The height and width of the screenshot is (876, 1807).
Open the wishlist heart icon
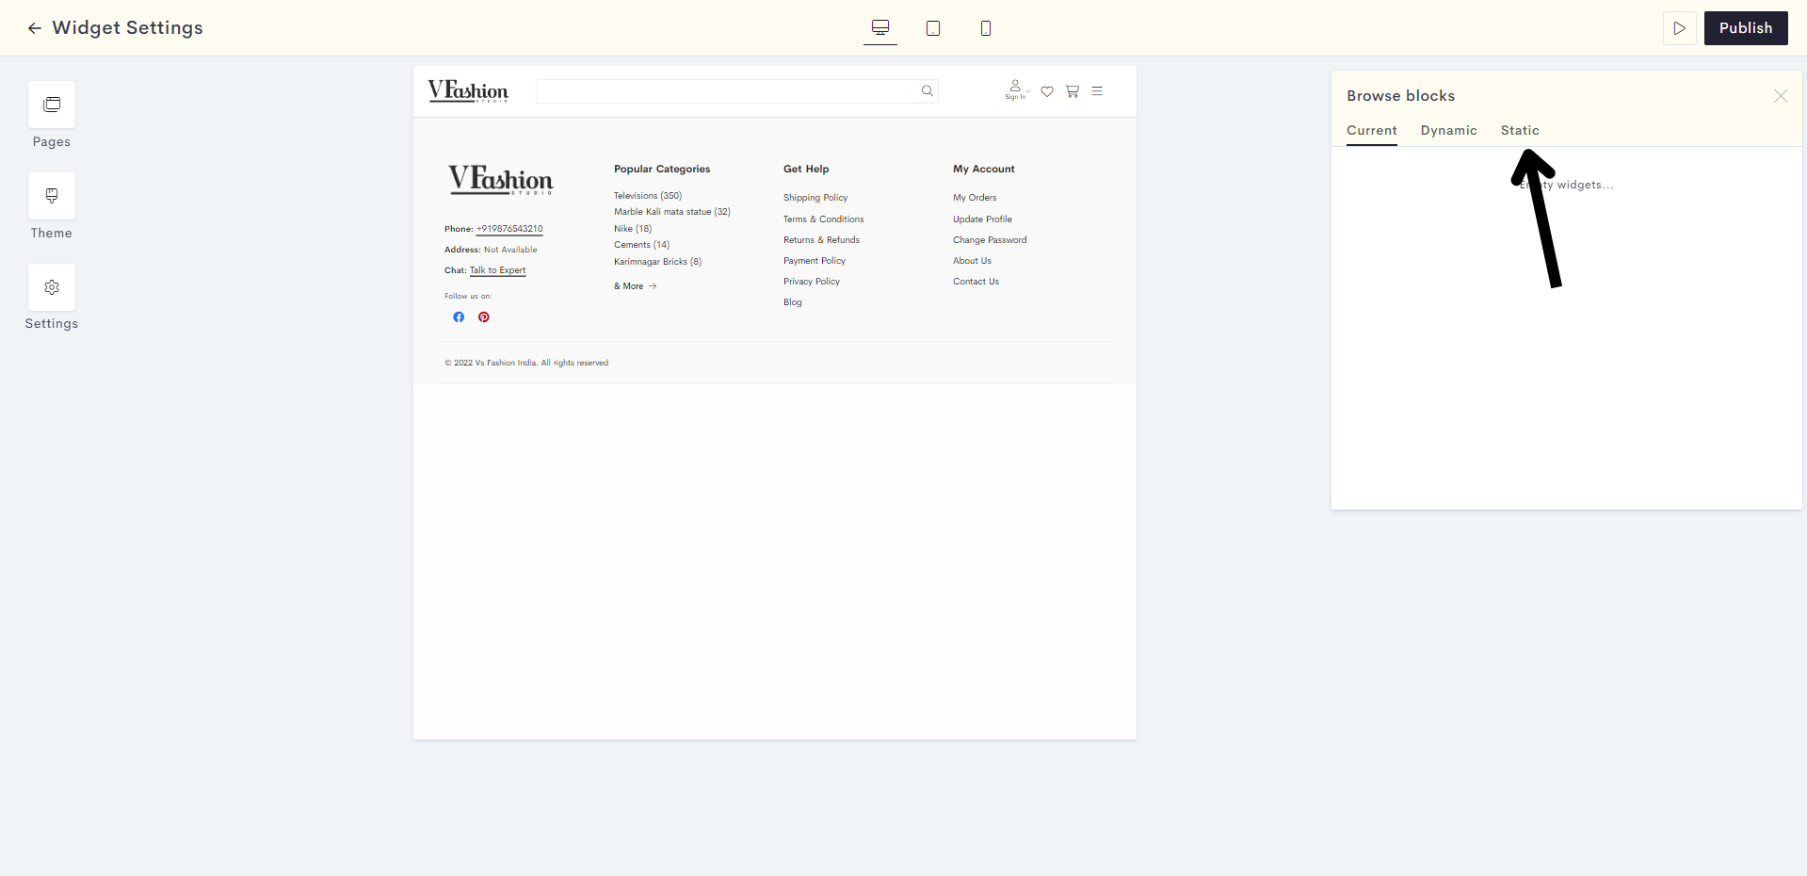click(x=1047, y=91)
